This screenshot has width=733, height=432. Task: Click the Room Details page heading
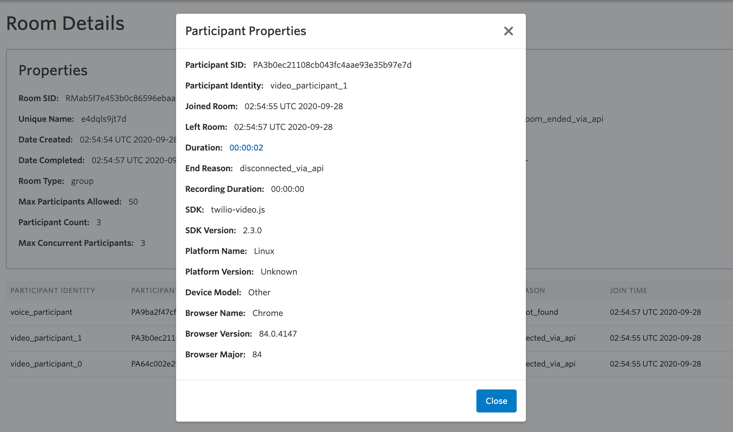click(65, 23)
